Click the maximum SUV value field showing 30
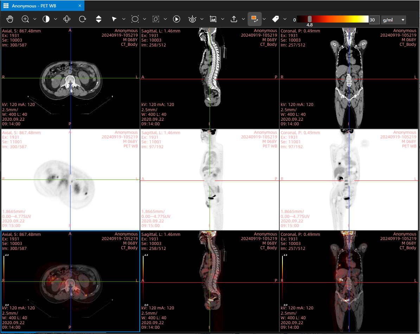 374,20
